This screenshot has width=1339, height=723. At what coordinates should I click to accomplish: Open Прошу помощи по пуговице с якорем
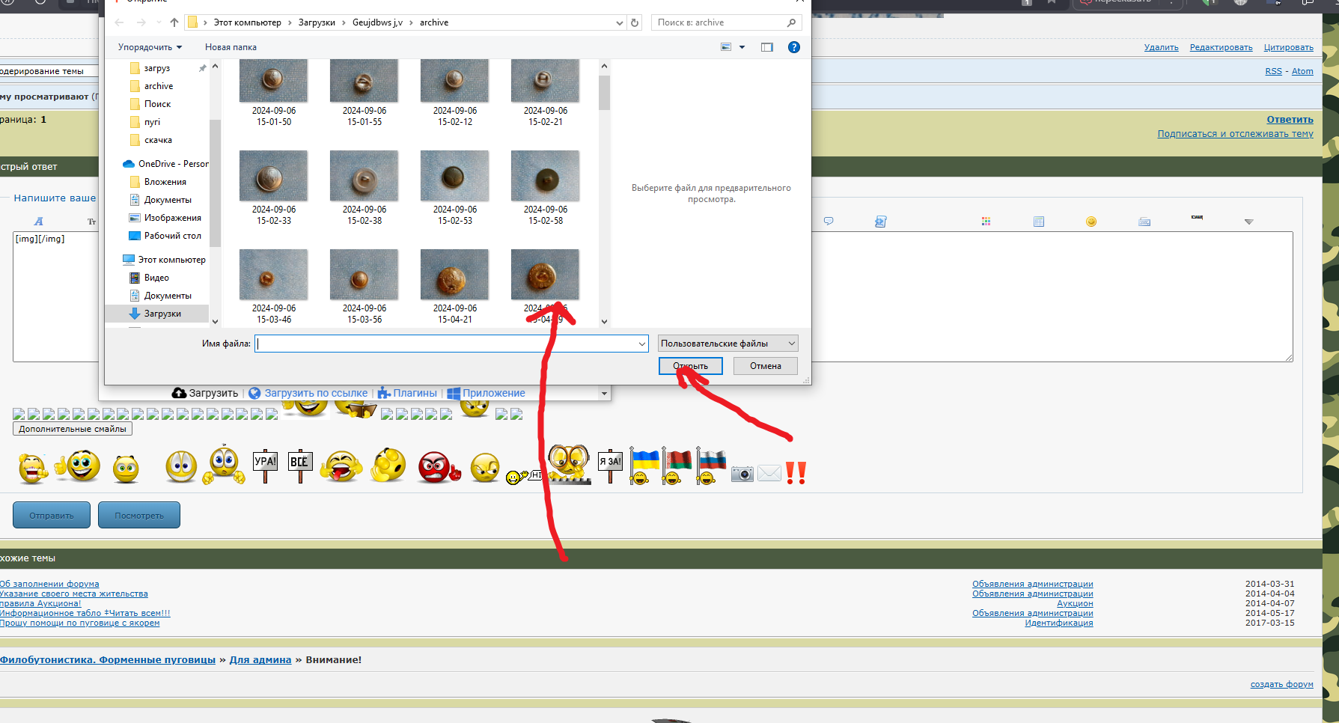coord(79,623)
